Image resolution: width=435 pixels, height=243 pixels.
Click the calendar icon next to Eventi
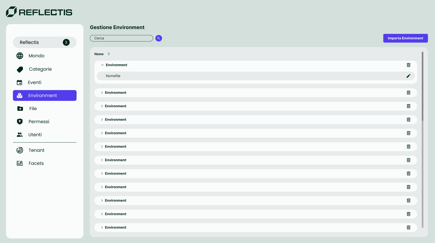tap(19, 82)
